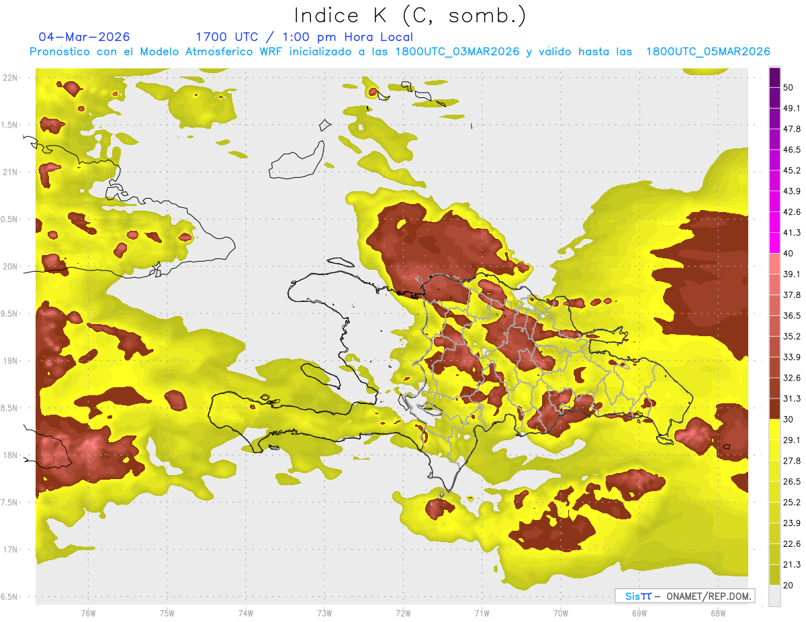Select the colorbar value "49.1"
Viewport: 806px width, 622px height.
792,108
